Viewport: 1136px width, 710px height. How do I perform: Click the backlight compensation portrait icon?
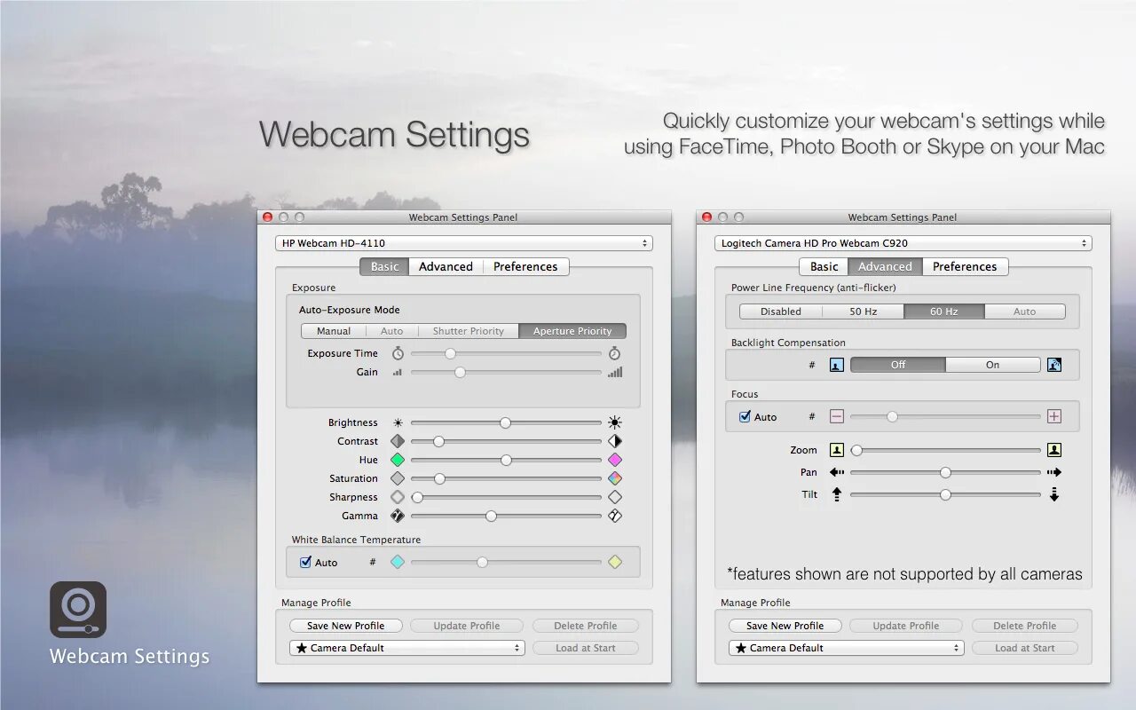tap(835, 364)
